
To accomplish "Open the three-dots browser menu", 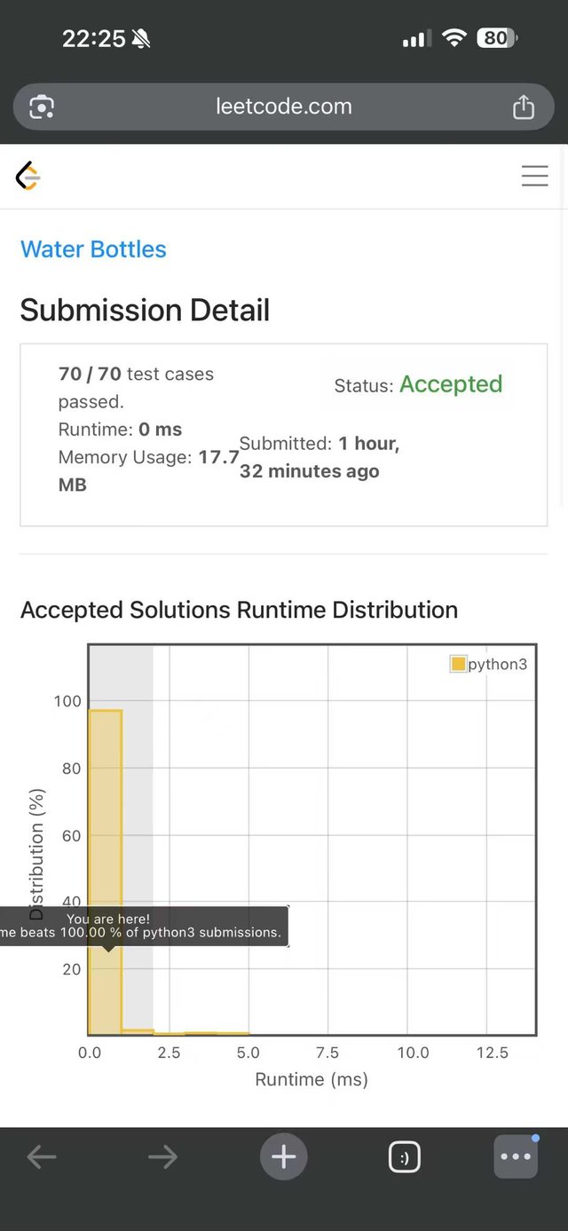I will 516,1156.
